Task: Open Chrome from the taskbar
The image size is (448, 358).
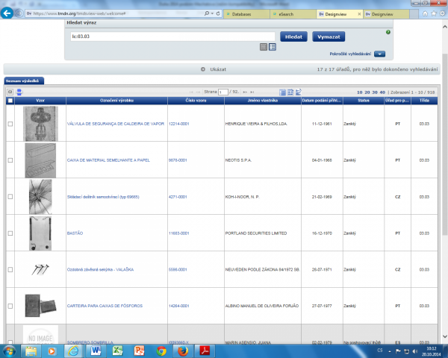Action: pos(161,349)
